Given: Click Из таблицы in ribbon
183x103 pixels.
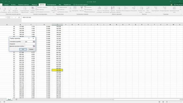Looking at the screenshot, I should click(40, 9).
